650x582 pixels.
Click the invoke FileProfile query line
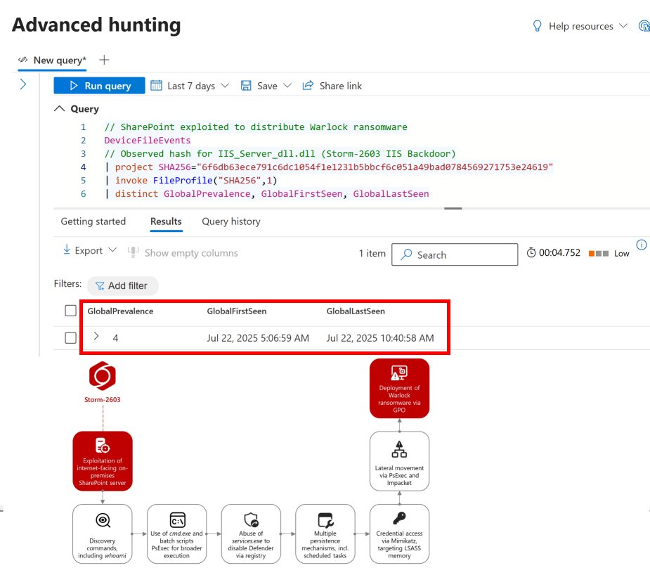[191, 181]
